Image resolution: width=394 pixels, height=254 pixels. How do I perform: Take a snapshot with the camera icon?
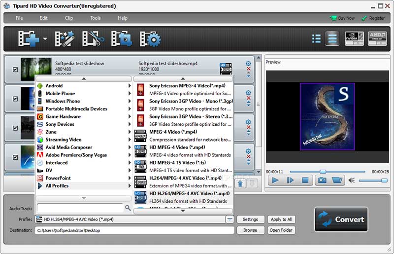322,180
